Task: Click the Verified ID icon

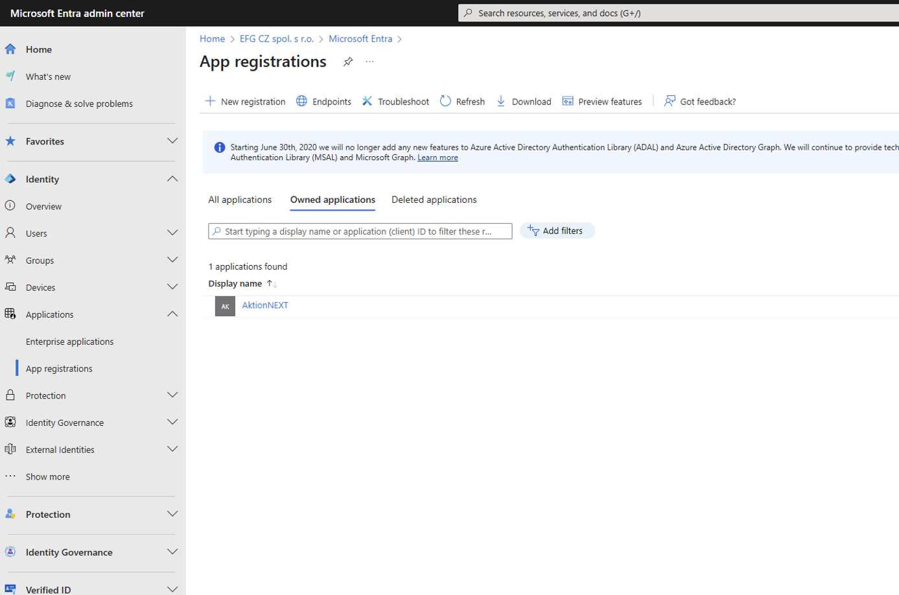Action: (x=10, y=589)
